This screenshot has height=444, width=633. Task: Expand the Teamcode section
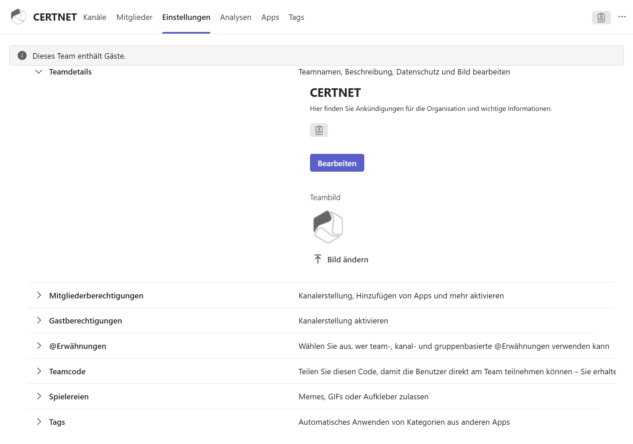coord(39,371)
